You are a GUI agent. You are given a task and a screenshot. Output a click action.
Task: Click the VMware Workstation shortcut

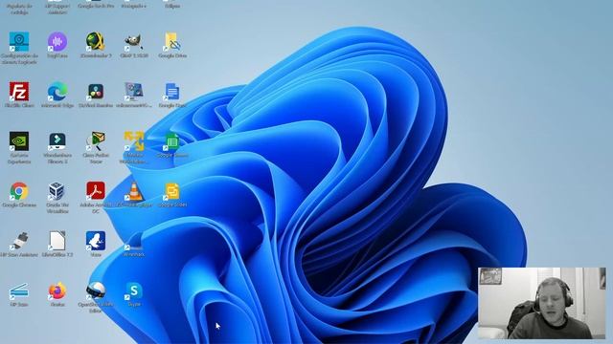point(134,141)
